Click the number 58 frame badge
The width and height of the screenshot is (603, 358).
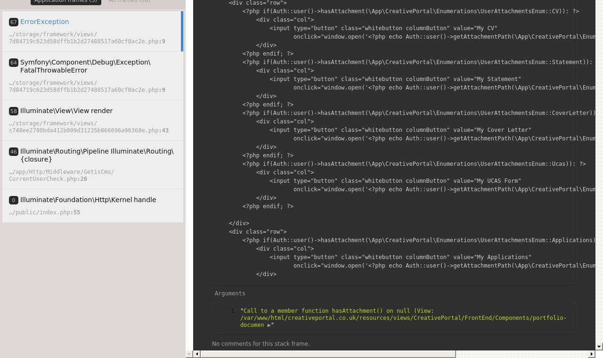pos(14,111)
